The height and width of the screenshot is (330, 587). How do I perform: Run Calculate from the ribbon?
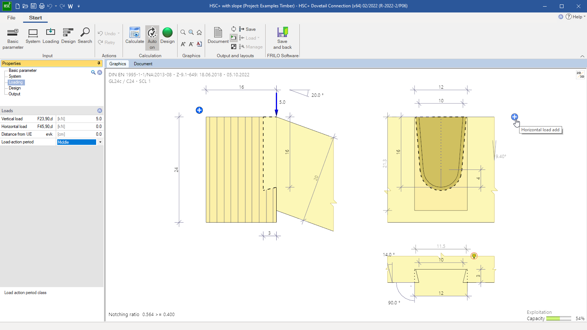click(x=135, y=36)
